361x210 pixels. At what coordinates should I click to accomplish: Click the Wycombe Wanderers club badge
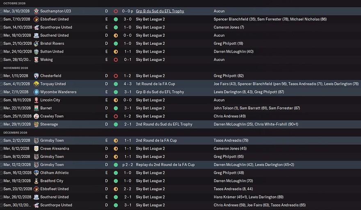pyautogui.click(x=36, y=92)
